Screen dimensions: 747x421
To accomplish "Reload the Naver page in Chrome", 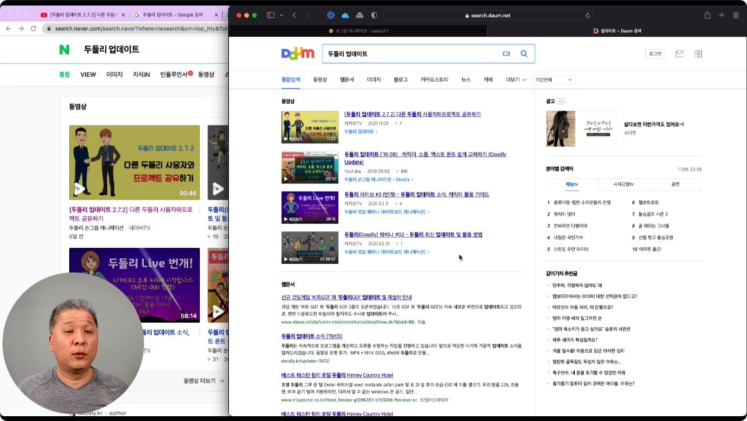I will 33,28.
